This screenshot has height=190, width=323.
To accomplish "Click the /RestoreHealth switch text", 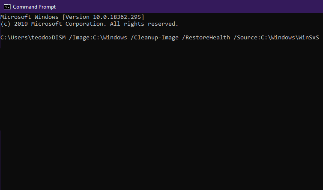I will point(206,38).
